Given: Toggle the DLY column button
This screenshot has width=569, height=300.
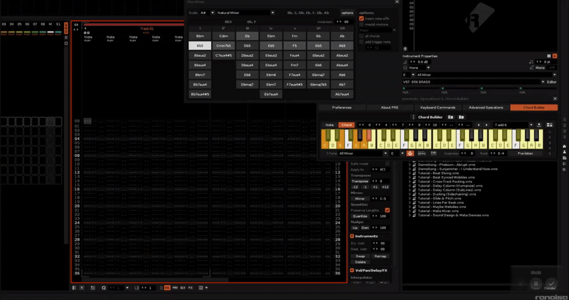Looking at the screenshot, I should coord(183,287).
